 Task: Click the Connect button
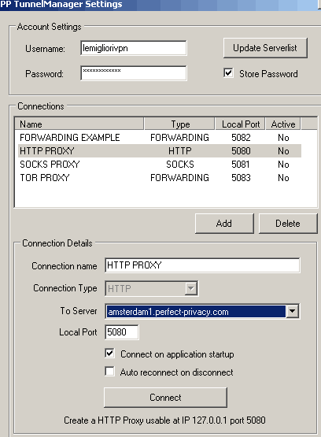click(x=165, y=398)
